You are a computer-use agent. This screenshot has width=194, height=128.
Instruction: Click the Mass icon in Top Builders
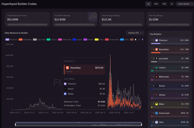[x=156, y=104]
